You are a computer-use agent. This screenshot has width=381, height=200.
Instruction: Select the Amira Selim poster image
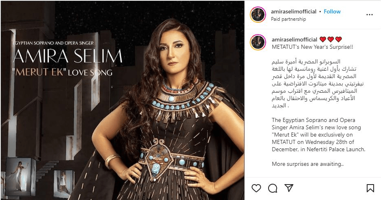click(x=123, y=100)
